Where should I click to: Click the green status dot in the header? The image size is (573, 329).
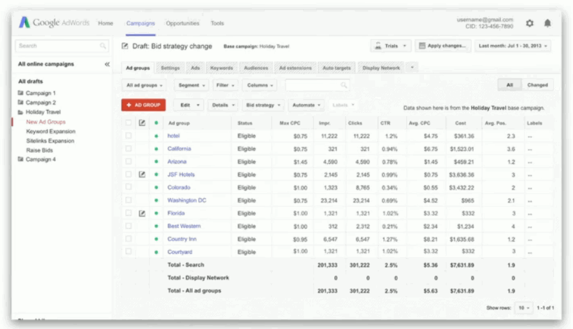pyautogui.click(x=156, y=123)
